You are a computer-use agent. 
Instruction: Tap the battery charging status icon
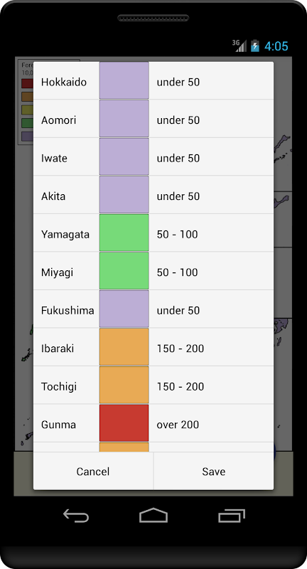[x=255, y=46]
